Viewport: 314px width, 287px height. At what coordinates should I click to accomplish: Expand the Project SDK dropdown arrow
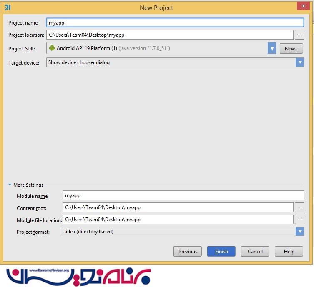click(x=272, y=48)
